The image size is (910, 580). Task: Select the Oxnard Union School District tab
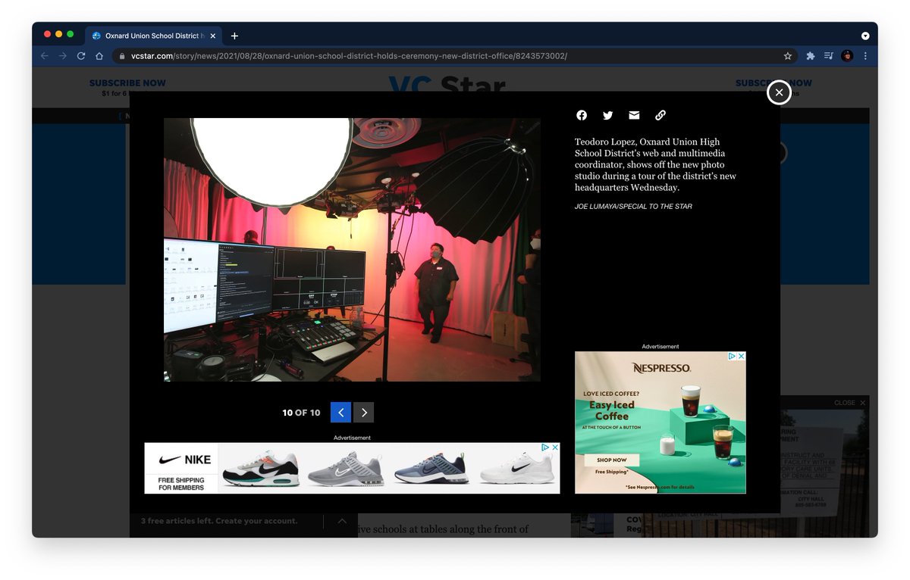click(154, 36)
